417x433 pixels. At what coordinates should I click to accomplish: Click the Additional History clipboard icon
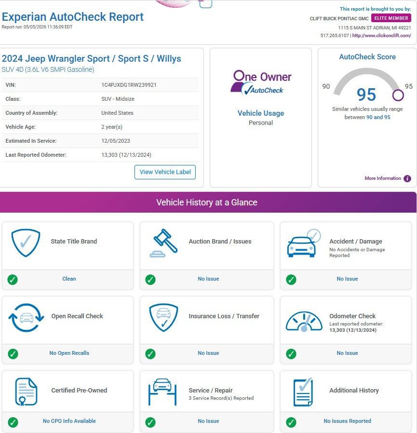coord(303,392)
